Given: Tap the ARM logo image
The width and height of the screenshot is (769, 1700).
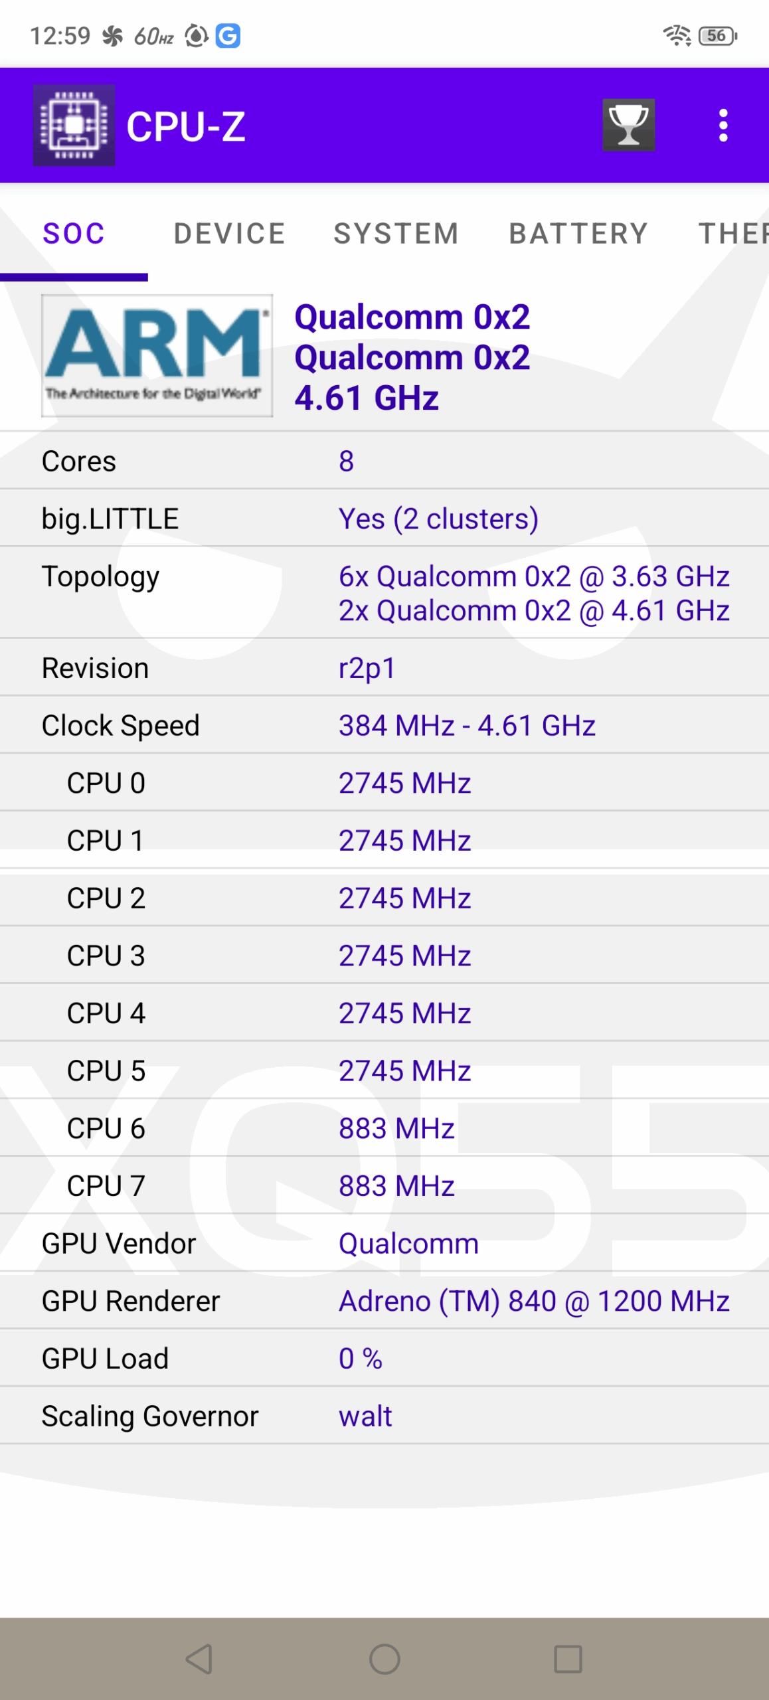Looking at the screenshot, I should tap(157, 356).
